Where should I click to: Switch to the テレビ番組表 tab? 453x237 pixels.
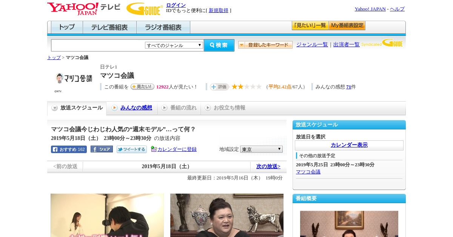click(x=109, y=27)
